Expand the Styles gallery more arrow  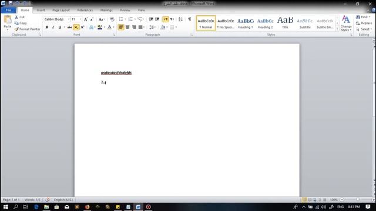(x=337, y=29)
